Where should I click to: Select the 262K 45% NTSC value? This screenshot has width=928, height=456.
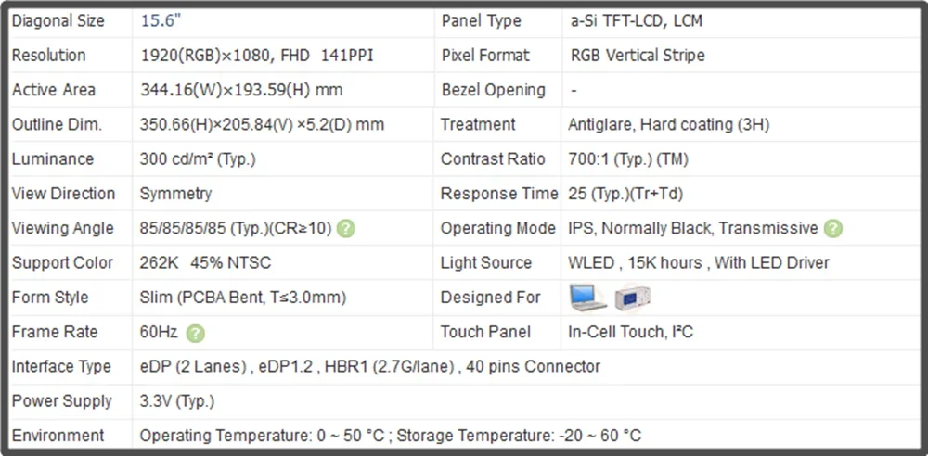tap(205, 262)
